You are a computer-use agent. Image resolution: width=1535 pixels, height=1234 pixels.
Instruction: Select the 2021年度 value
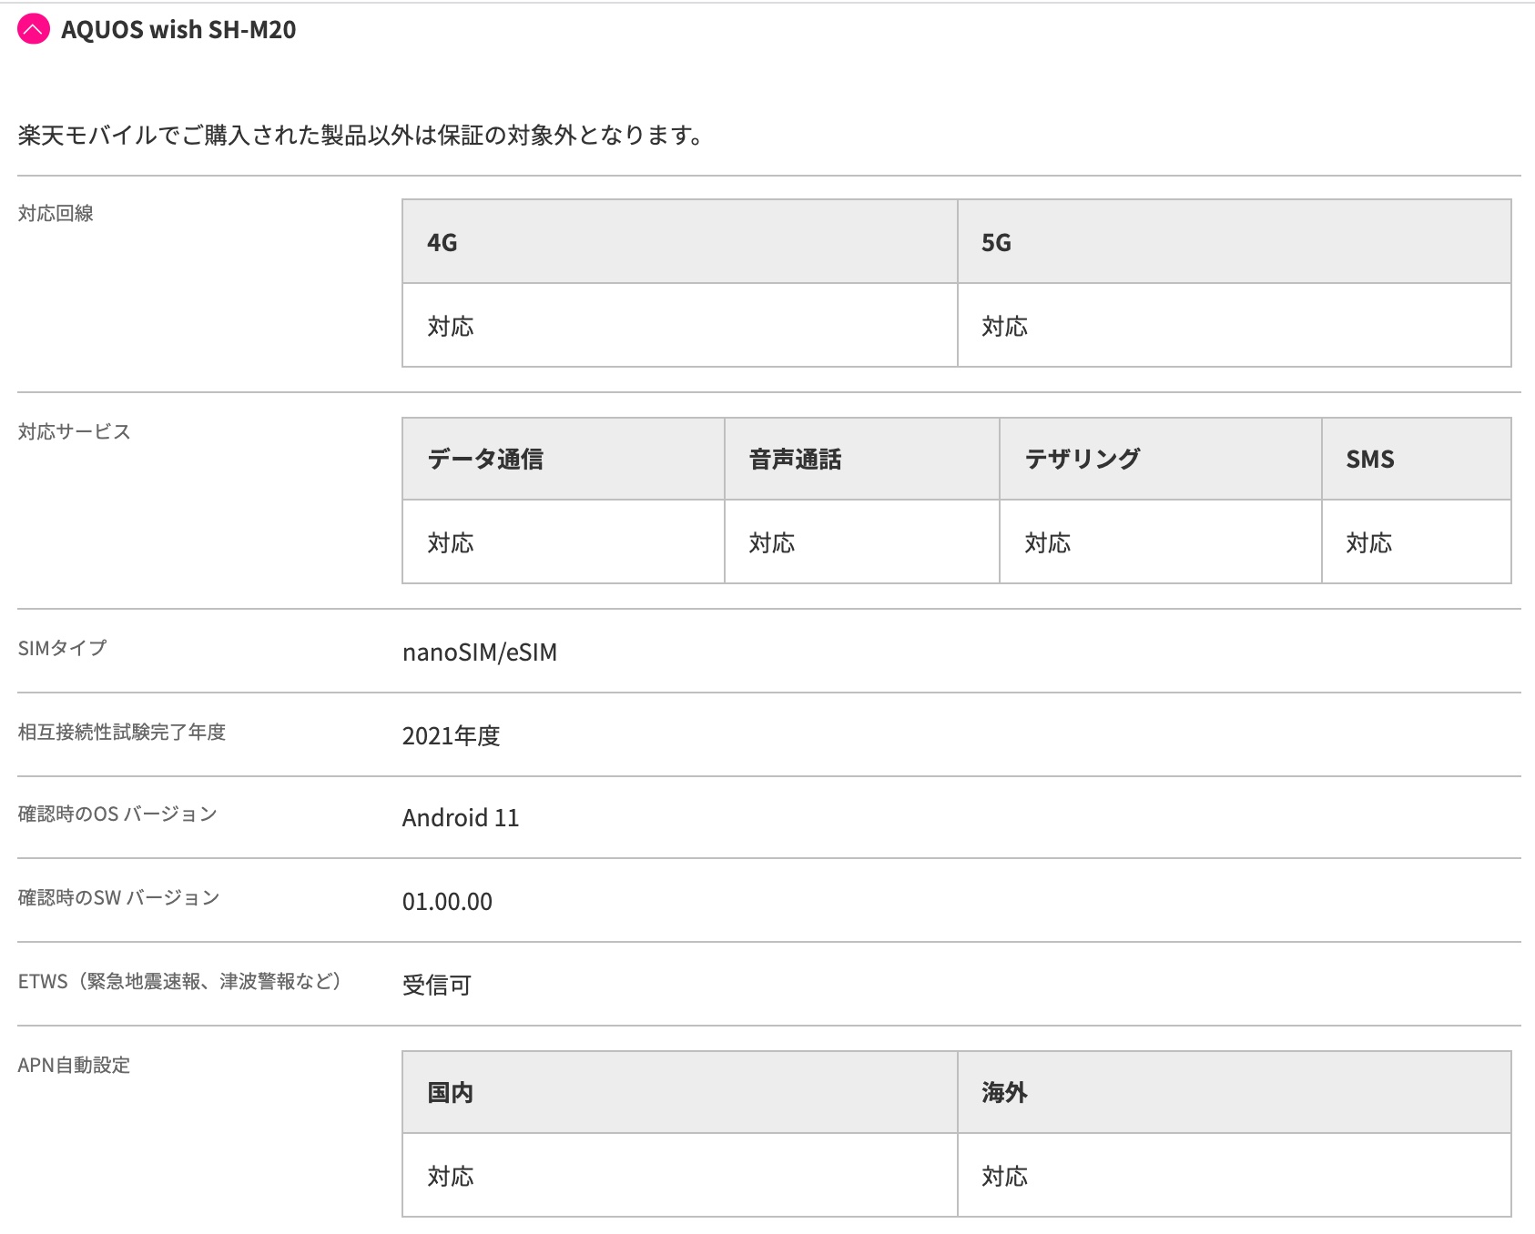(x=452, y=735)
